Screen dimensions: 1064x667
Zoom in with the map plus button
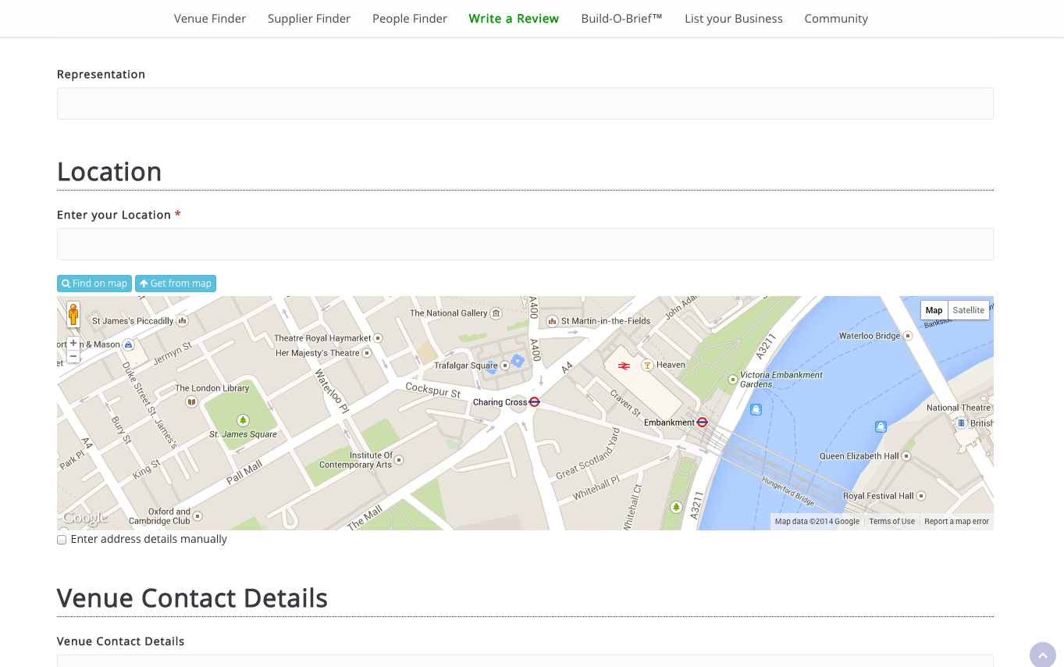(73, 343)
